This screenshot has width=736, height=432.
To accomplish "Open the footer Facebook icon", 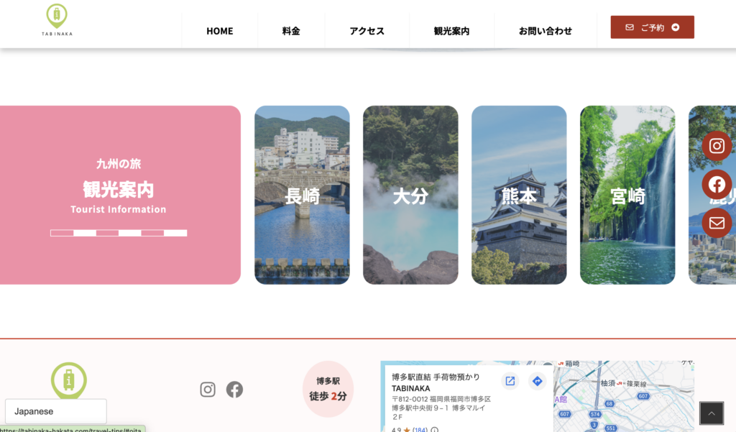I will (x=234, y=390).
